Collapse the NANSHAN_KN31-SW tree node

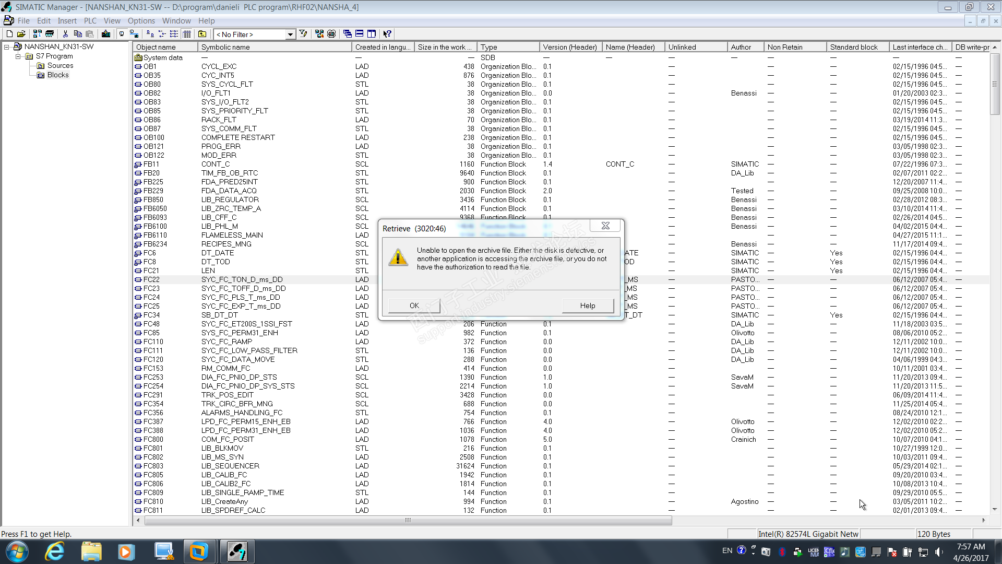click(7, 47)
